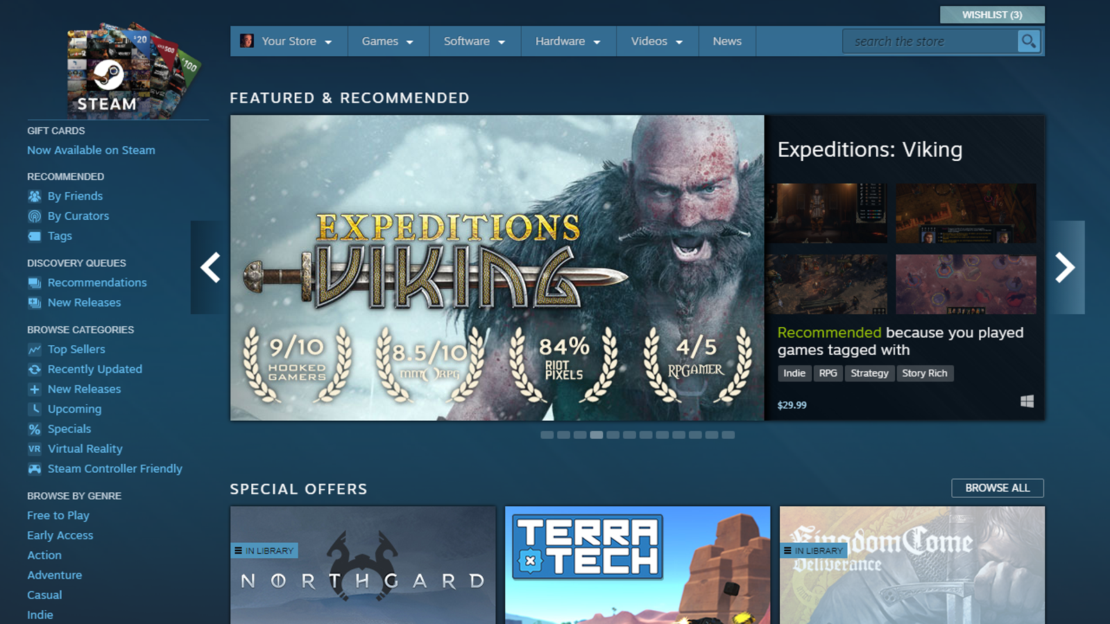The width and height of the screenshot is (1110, 624).
Task: Click the user avatar beside Your Store
Action: 246,41
